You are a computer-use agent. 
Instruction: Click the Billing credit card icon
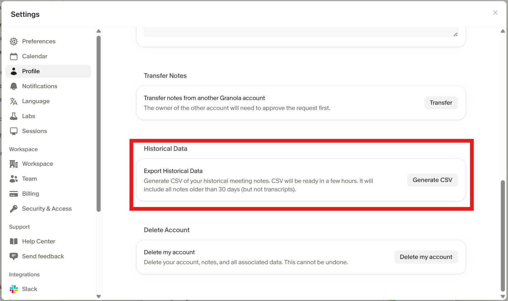click(x=14, y=194)
